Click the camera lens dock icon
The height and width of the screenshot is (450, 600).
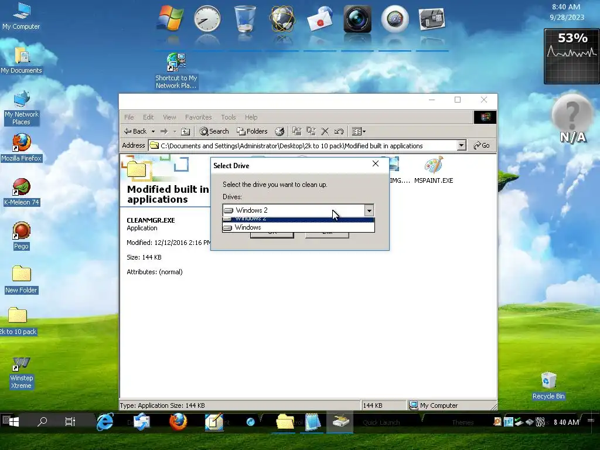[x=357, y=18]
